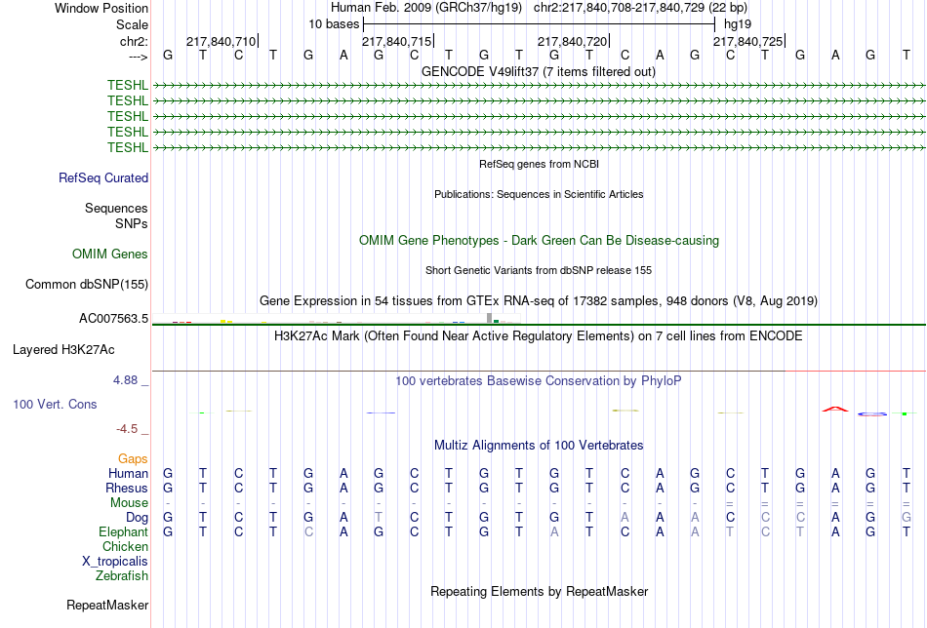
Task: Click Human Feb. 2009 (GRCh37/hg19) assembly text
Action: coord(426,8)
